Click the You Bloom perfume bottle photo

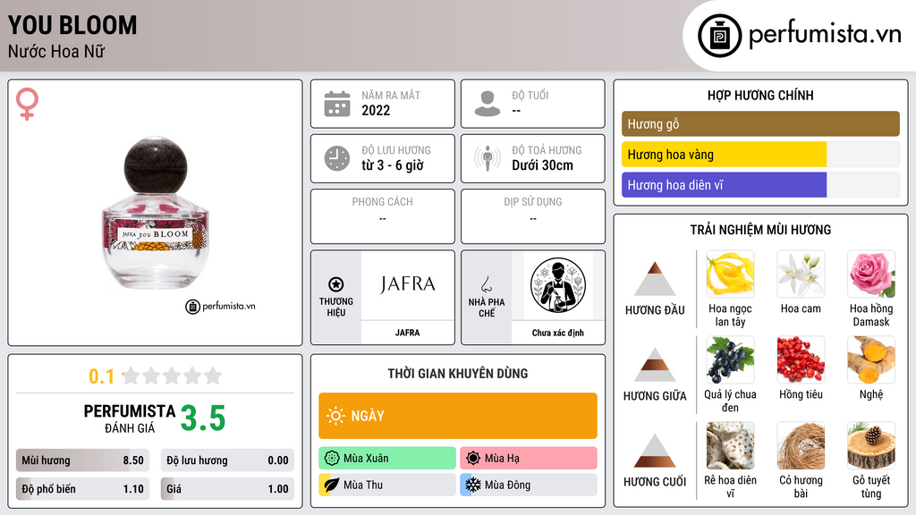point(156,214)
